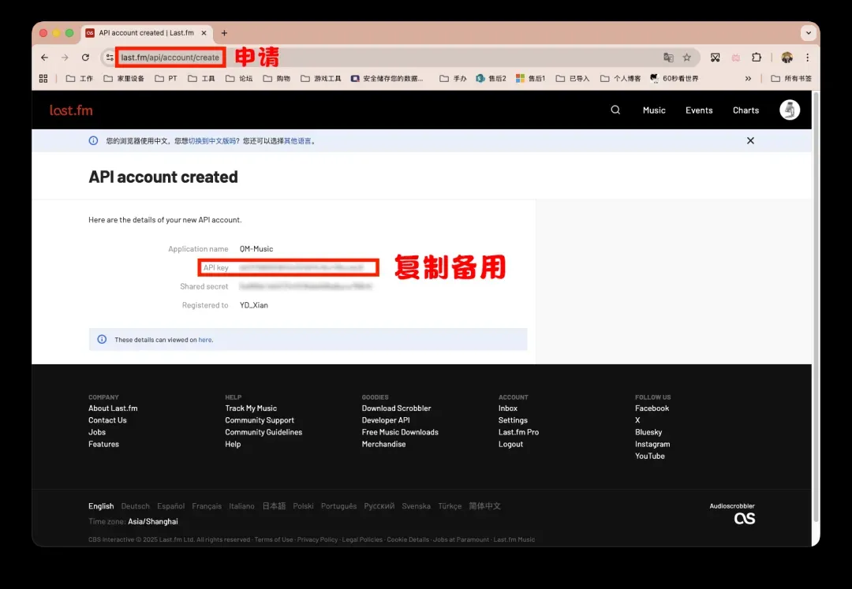Open the user avatar in Last.fm header
This screenshot has height=589, width=852.
coord(790,110)
